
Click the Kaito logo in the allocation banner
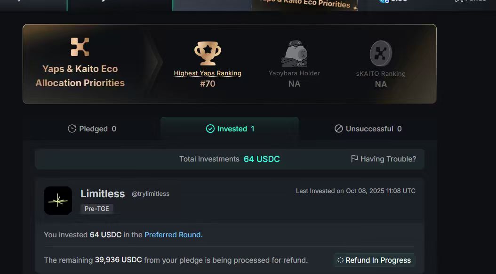(x=80, y=47)
